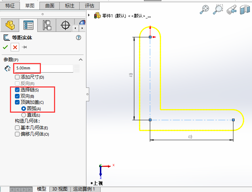Image resolution: width=252 pixels, height=192 pixels.
Task: Go to previous bottom tab arrow
Action: (x=18, y=190)
